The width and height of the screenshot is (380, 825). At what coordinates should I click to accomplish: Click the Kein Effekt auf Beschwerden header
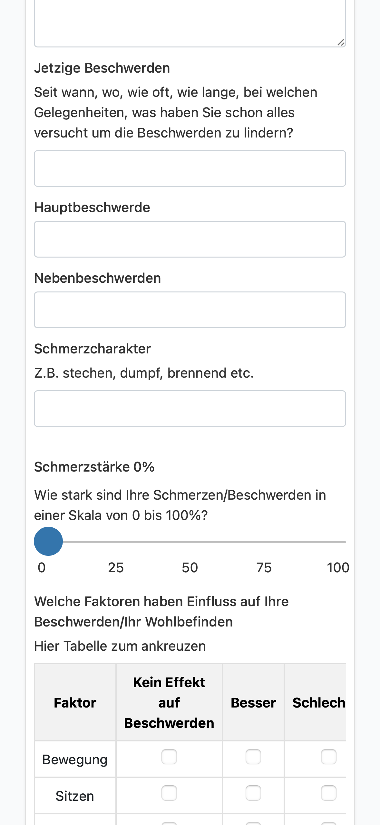tap(169, 703)
